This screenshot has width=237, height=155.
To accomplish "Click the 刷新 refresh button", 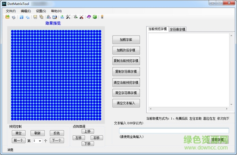I will (x=38, y=133).
